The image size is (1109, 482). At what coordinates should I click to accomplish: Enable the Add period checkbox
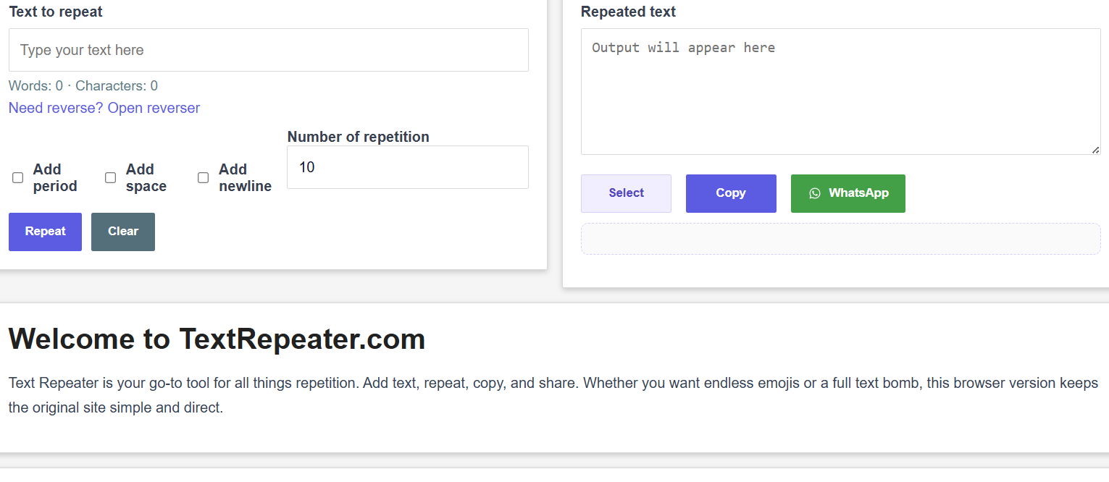18,178
